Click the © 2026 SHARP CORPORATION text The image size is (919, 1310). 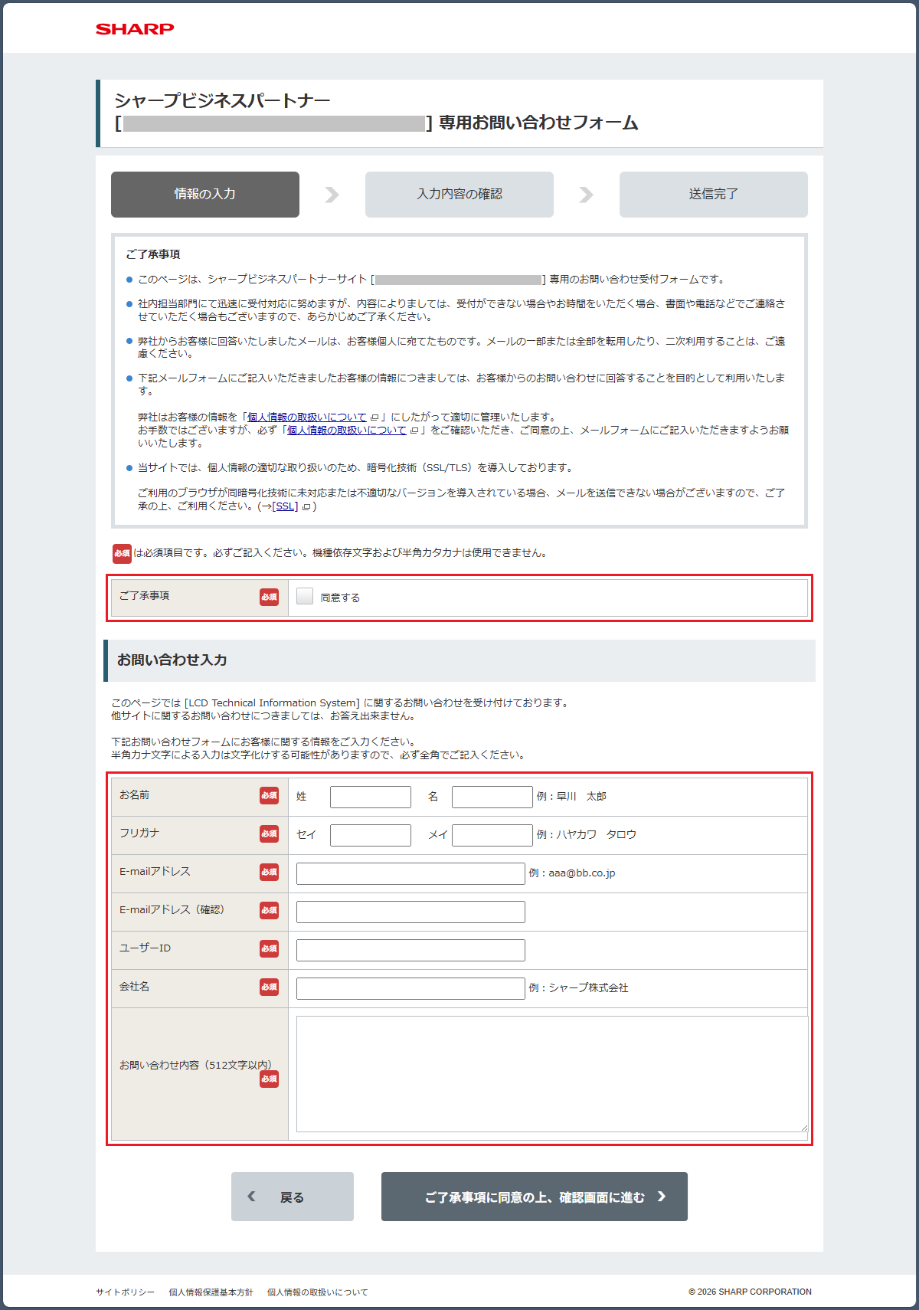(750, 1292)
